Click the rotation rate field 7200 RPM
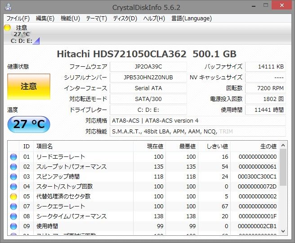 [265, 88]
